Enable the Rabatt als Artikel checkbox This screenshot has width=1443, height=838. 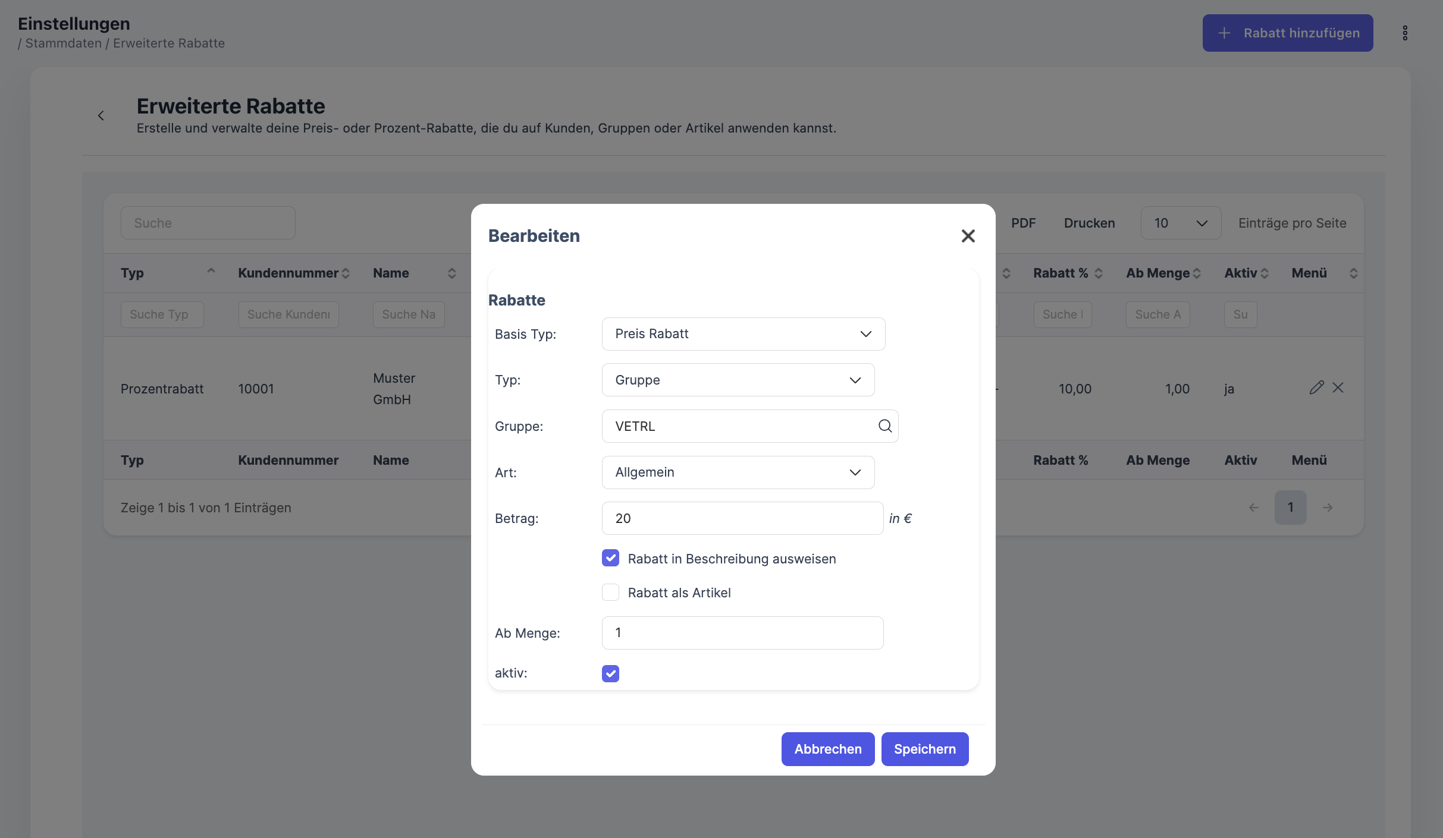[x=610, y=592]
